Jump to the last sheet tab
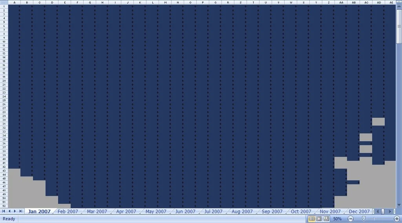The height and width of the screenshot is (223, 402). pos(20,211)
